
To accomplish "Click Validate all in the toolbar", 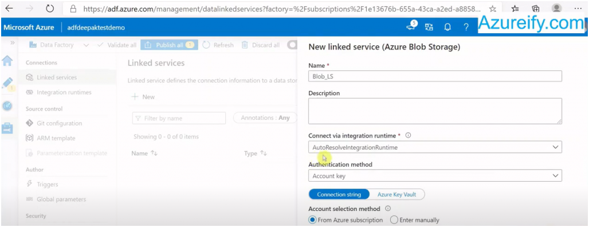I will click(x=117, y=45).
